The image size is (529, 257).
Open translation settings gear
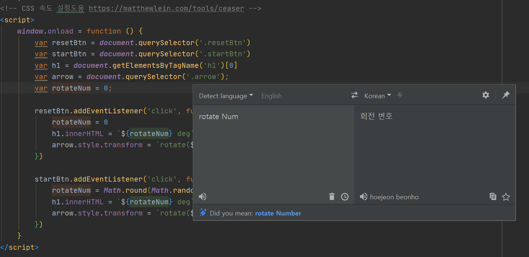[486, 95]
